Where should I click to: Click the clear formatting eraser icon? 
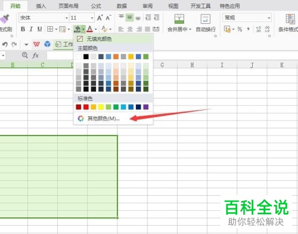pyautogui.click(x=104, y=29)
